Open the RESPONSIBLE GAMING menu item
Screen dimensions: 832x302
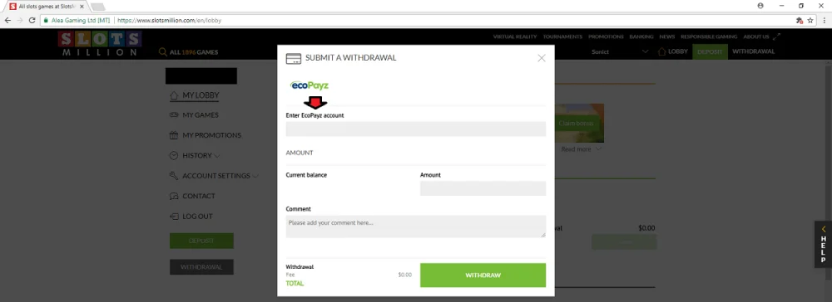coord(709,37)
